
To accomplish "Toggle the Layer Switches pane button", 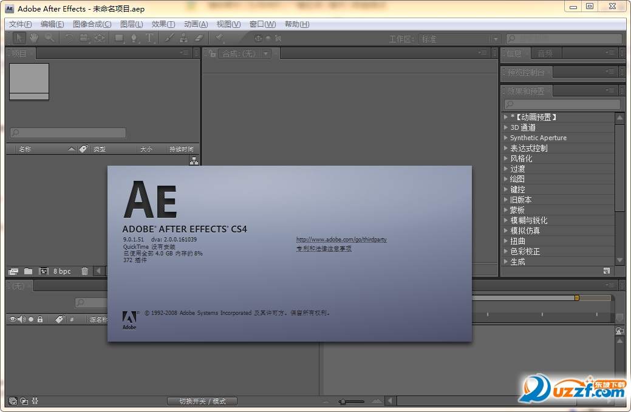I will click(x=13, y=400).
